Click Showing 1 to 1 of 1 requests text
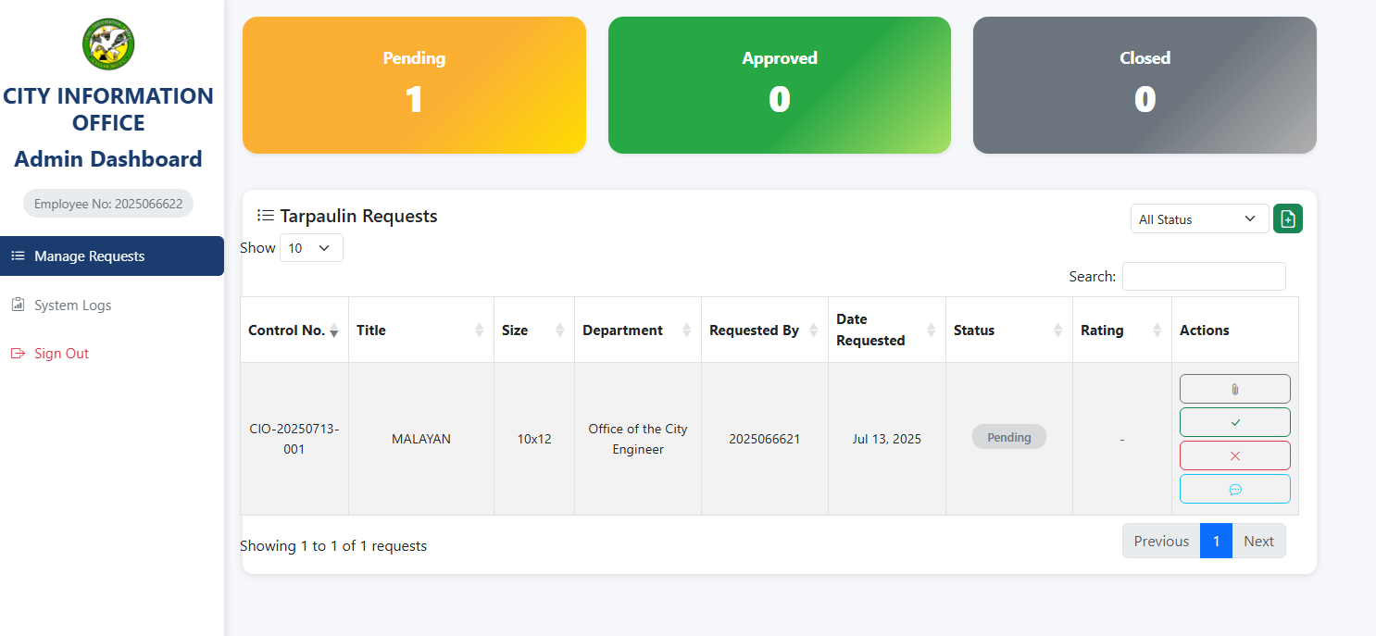 333,546
